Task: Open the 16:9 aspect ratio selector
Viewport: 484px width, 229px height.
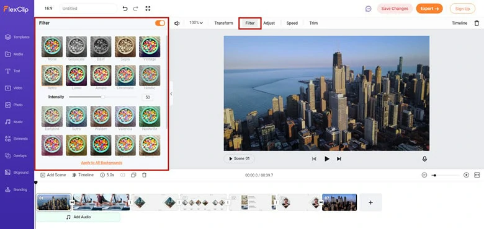Action: [x=48, y=8]
